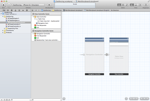The width and height of the screenshot is (150, 101).
Task: Toggle the Breakpoints button
Action: point(49,5)
